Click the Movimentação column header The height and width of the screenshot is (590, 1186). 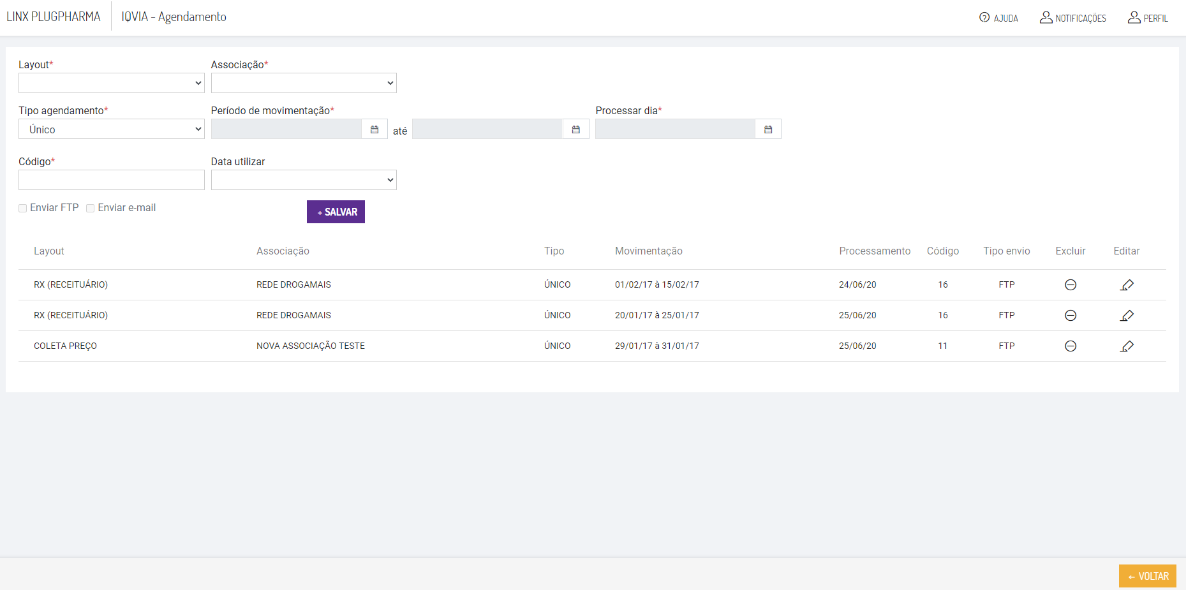click(x=649, y=251)
